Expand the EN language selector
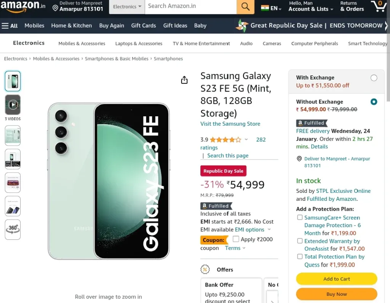This screenshot has width=390, height=303. [x=271, y=8]
